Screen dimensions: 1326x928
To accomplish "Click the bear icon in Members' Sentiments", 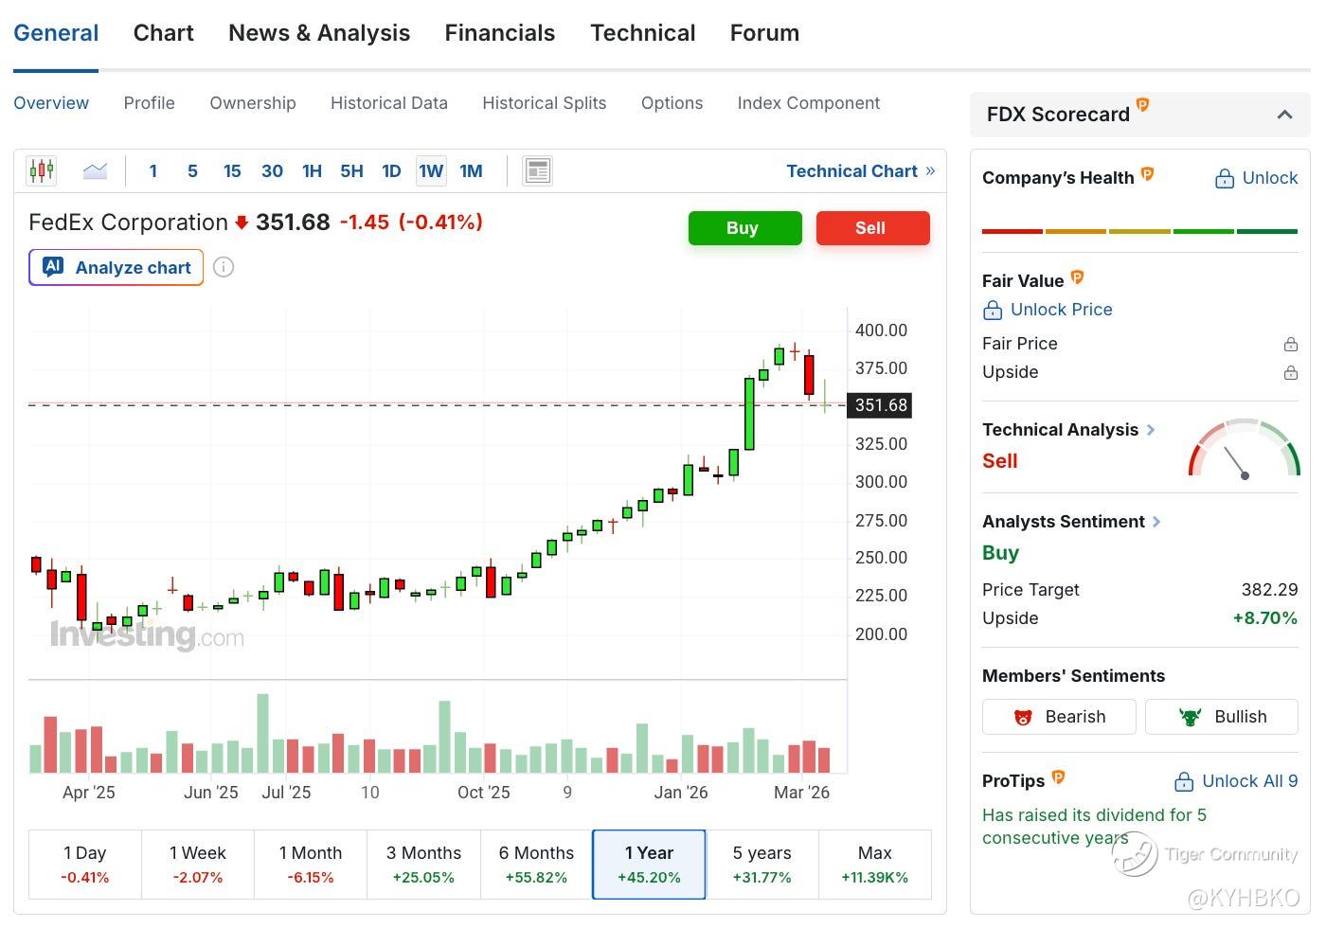I will click(x=1023, y=717).
